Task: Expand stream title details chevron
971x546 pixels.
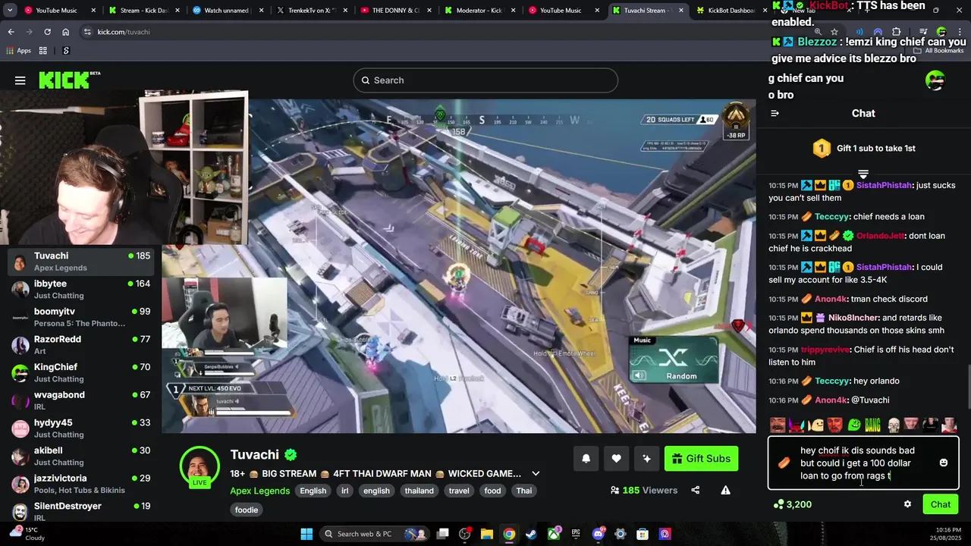Action: tap(536, 474)
